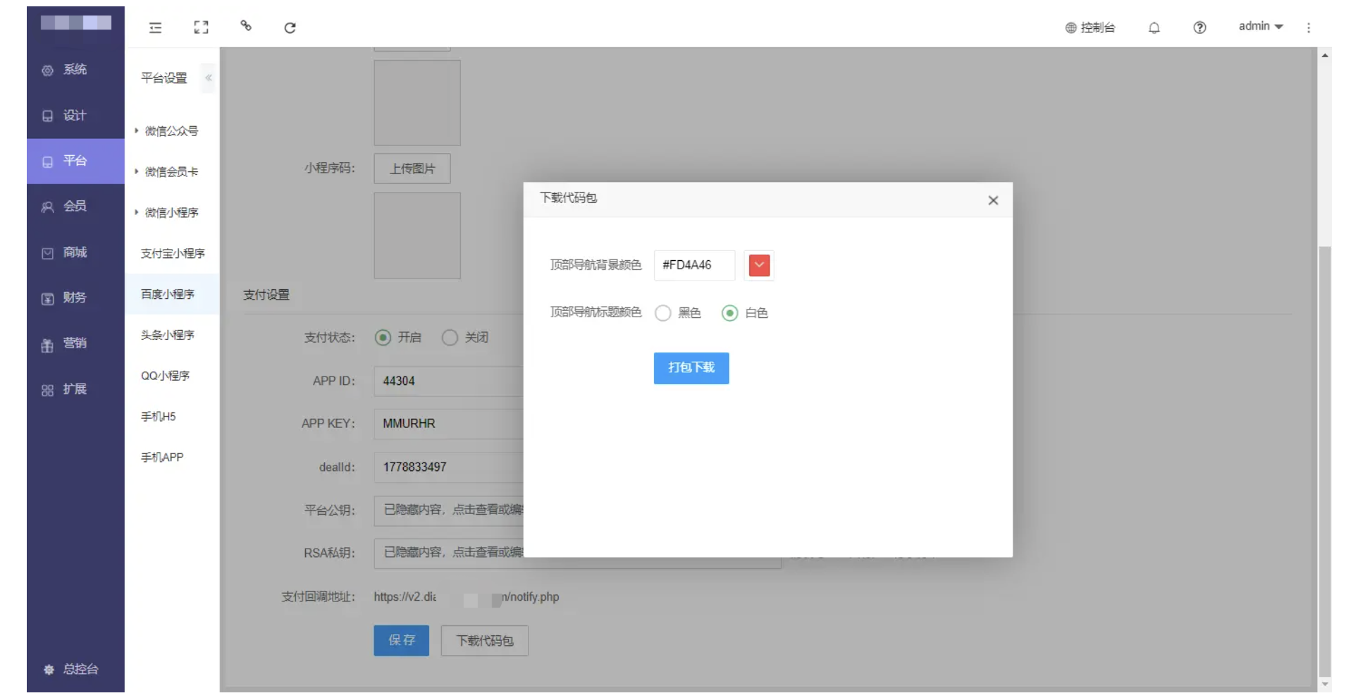Expand the admin user dropdown
This screenshot has height=698, width=1346.
1261,26
